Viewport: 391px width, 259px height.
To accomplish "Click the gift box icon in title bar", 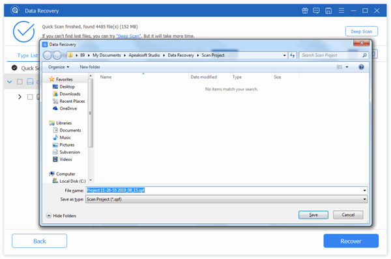I will pyautogui.click(x=305, y=10).
